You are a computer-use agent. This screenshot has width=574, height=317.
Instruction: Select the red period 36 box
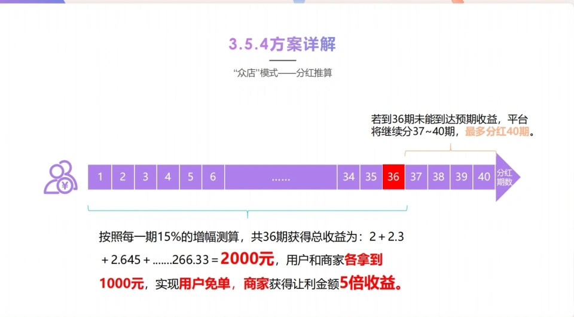(393, 177)
